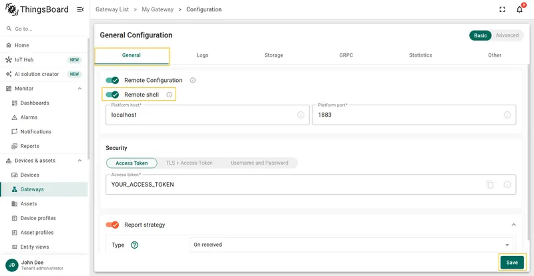The image size is (534, 276).
Task: Open the Other tab
Action: tap(495, 55)
